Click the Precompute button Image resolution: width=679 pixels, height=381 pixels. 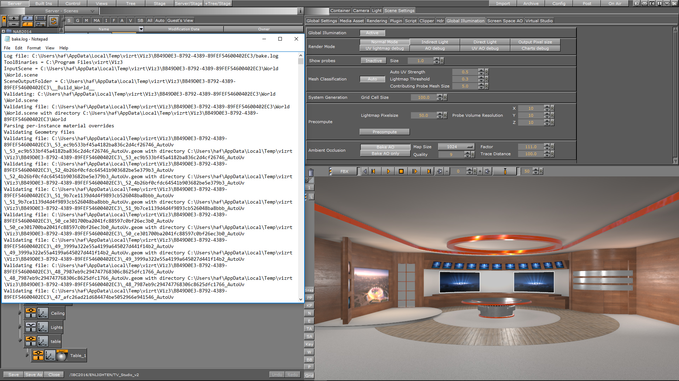point(384,132)
